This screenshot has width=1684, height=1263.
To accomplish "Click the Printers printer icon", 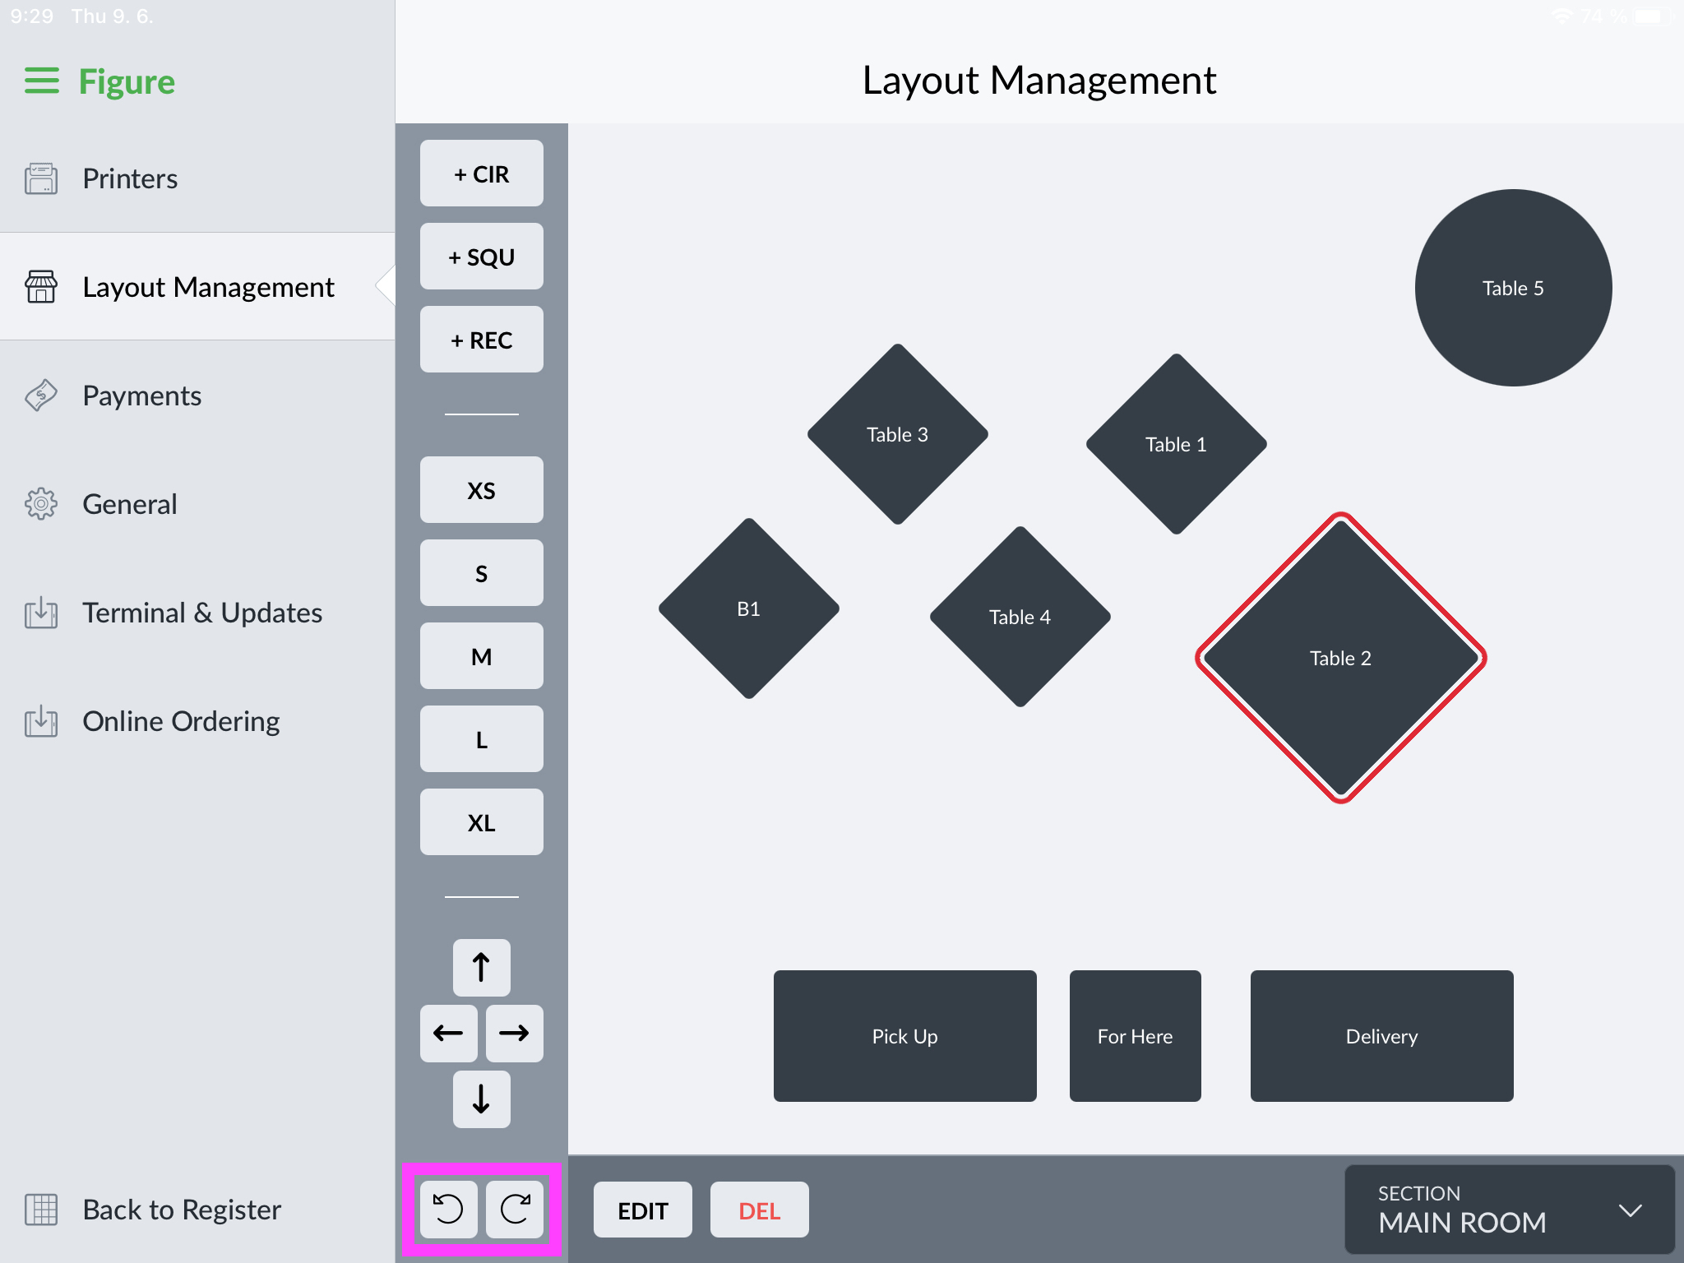I will pos(42,178).
